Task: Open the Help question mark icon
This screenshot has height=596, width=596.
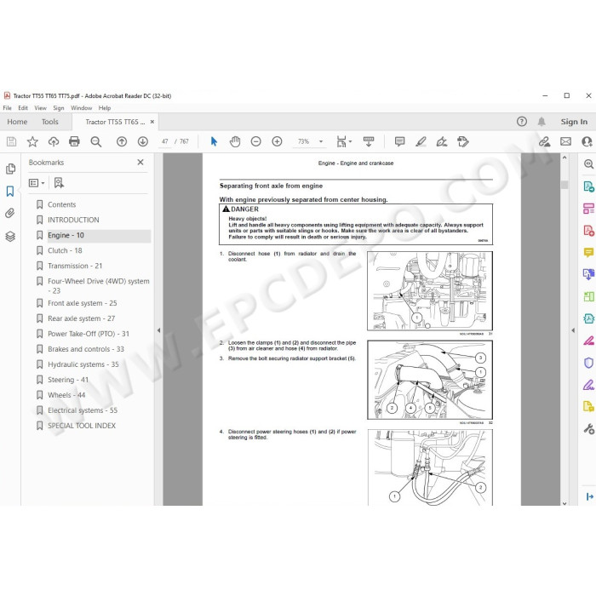Action: pos(522,122)
